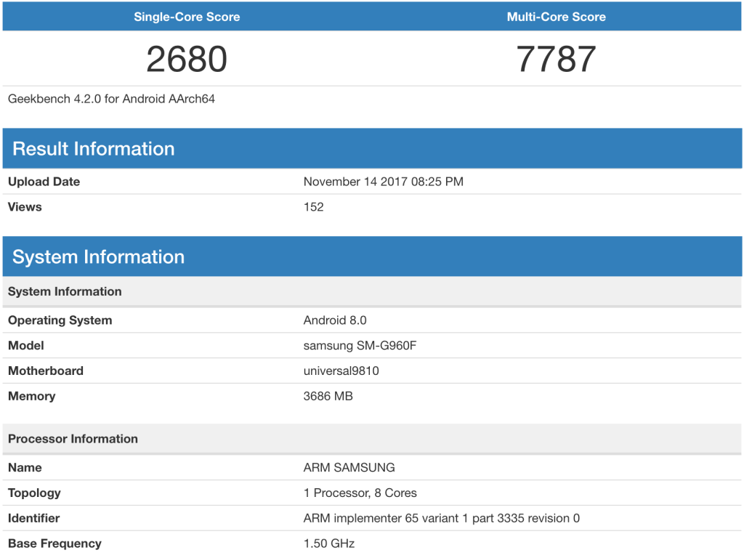Click the Base Frequency label

click(54, 543)
